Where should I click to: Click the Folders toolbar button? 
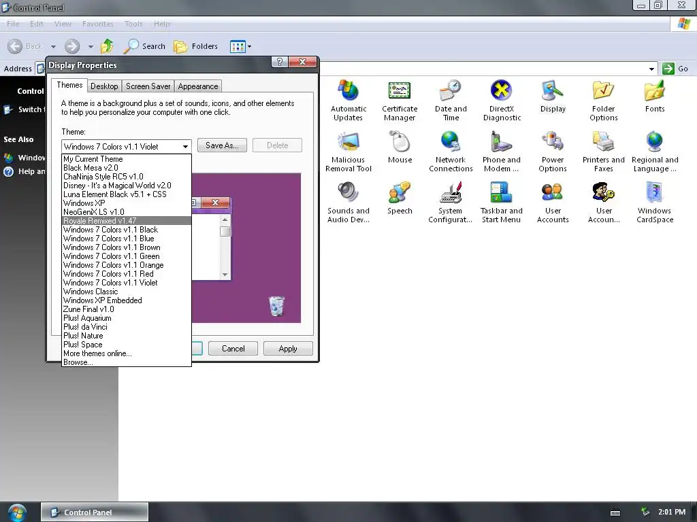(x=195, y=46)
